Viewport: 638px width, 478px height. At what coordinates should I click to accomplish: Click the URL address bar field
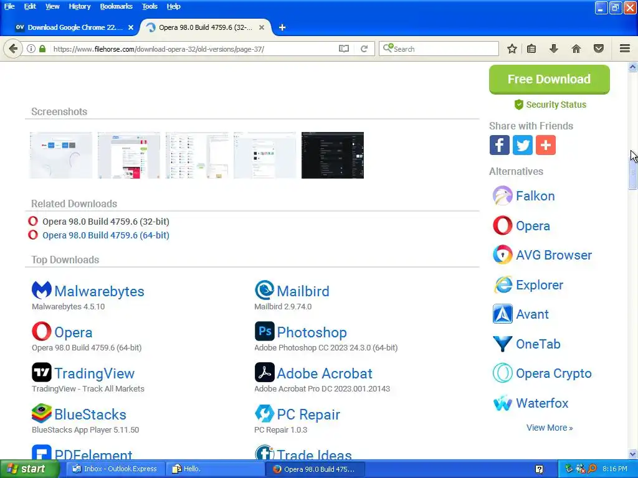(193, 49)
